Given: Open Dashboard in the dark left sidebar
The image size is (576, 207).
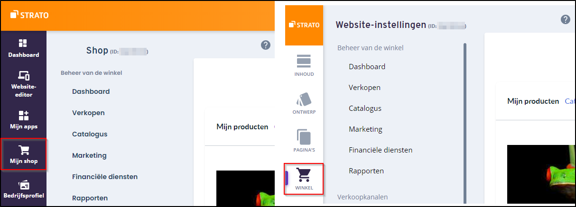Looking at the screenshot, I should 23,48.
